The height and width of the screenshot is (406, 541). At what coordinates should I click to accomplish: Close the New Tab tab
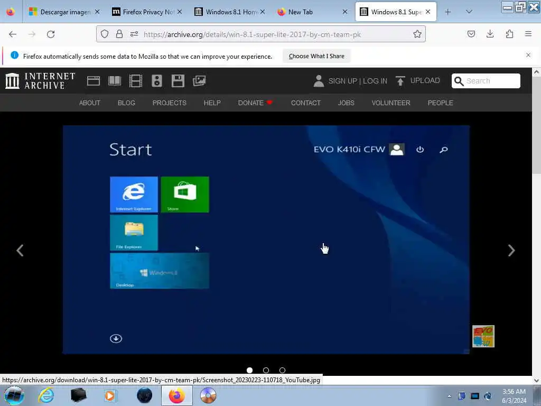coord(344,12)
